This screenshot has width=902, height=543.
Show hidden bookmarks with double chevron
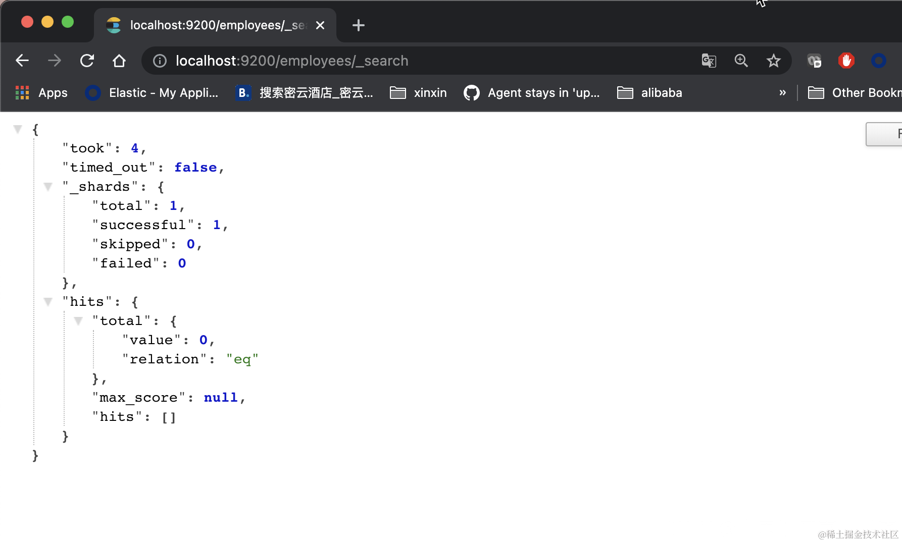click(782, 93)
